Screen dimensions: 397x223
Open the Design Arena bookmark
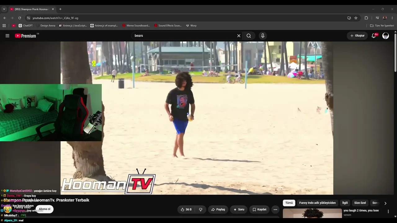tap(46, 26)
